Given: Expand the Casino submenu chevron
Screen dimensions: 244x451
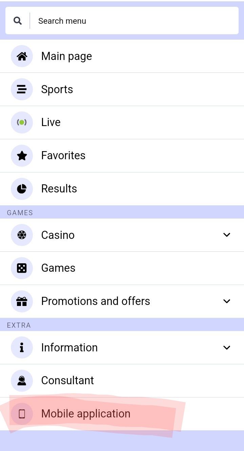Looking at the screenshot, I should [227, 235].
